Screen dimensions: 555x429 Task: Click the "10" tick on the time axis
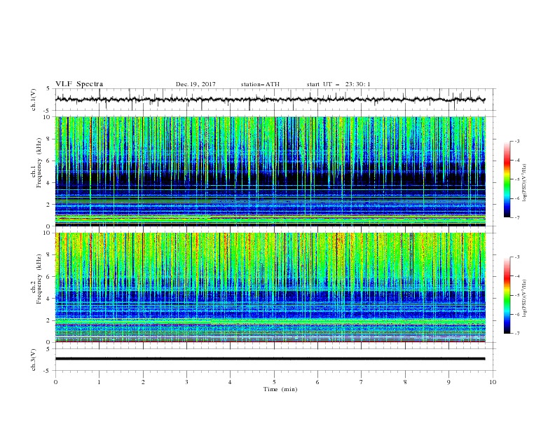coord(493,382)
